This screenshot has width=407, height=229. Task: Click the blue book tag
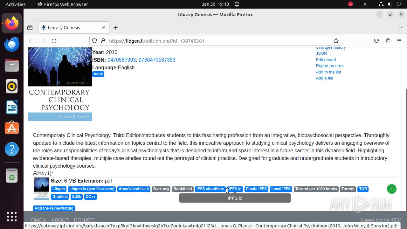point(98,74)
